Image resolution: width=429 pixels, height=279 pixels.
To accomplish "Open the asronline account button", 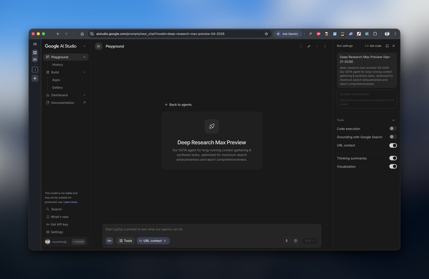I will [57, 242].
